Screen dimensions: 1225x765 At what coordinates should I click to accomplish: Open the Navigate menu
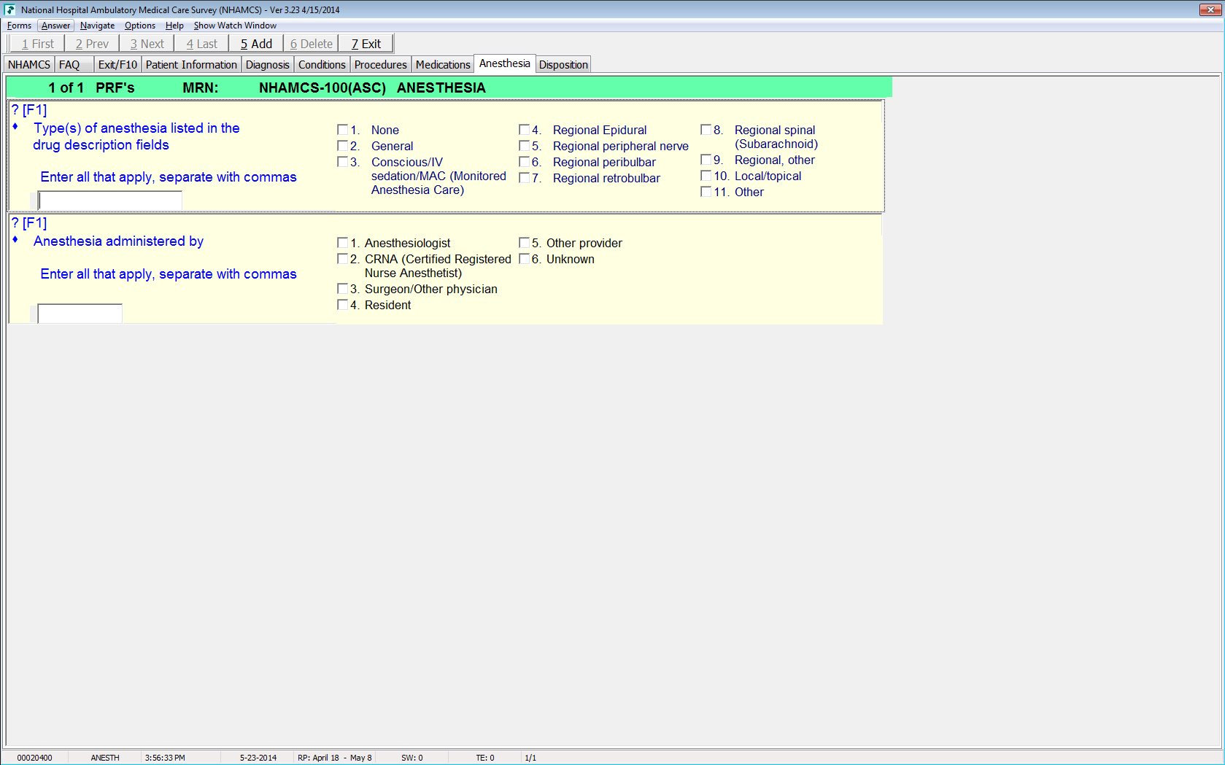pyautogui.click(x=97, y=26)
